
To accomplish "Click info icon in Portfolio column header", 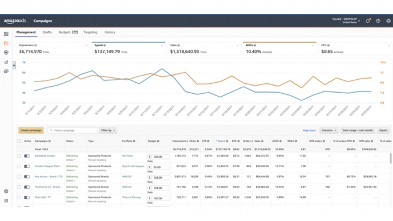I will [134, 141].
